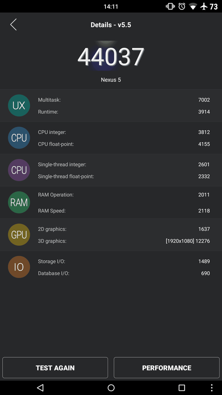Tap the alarm clock status icon

tap(182, 6)
